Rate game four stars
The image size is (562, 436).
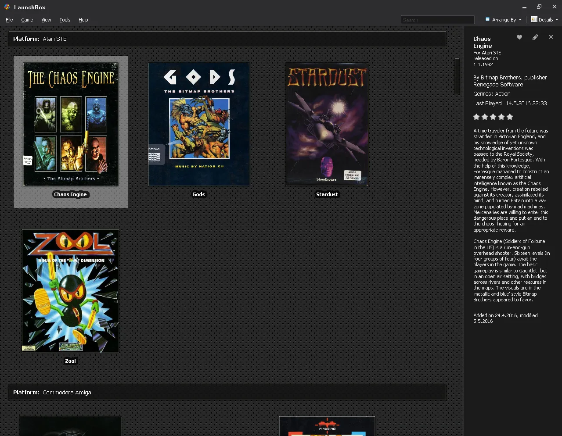501,117
